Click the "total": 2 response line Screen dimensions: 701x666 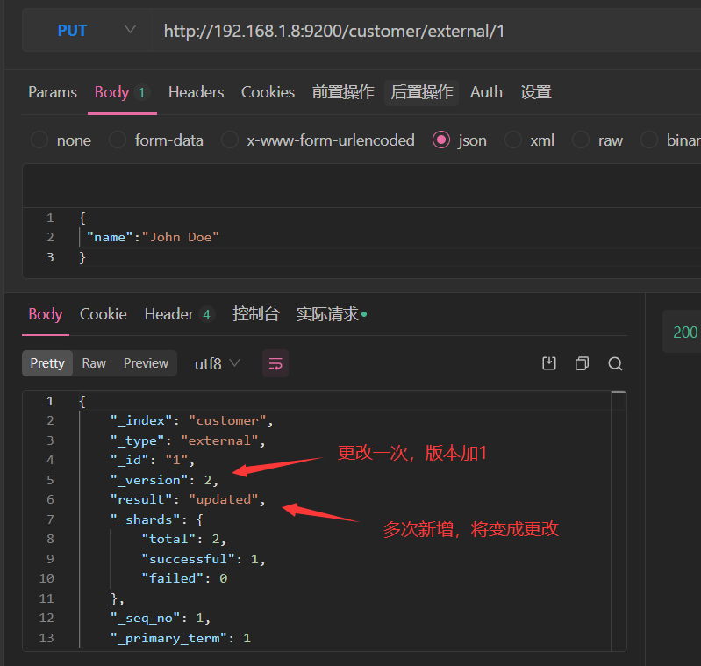pos(183,539)
